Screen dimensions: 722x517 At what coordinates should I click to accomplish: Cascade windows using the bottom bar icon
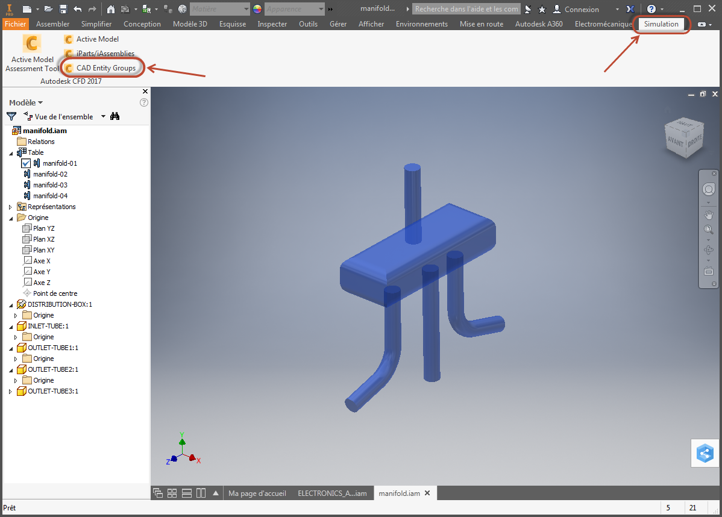click(x=157, y=493)
